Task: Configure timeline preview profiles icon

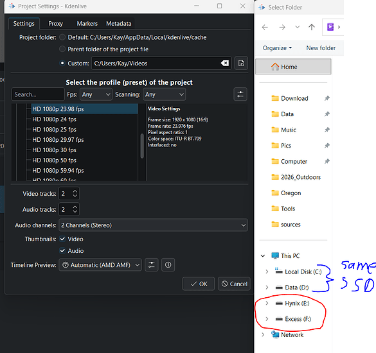Action: pyautogui.click(x=151, y=265)
